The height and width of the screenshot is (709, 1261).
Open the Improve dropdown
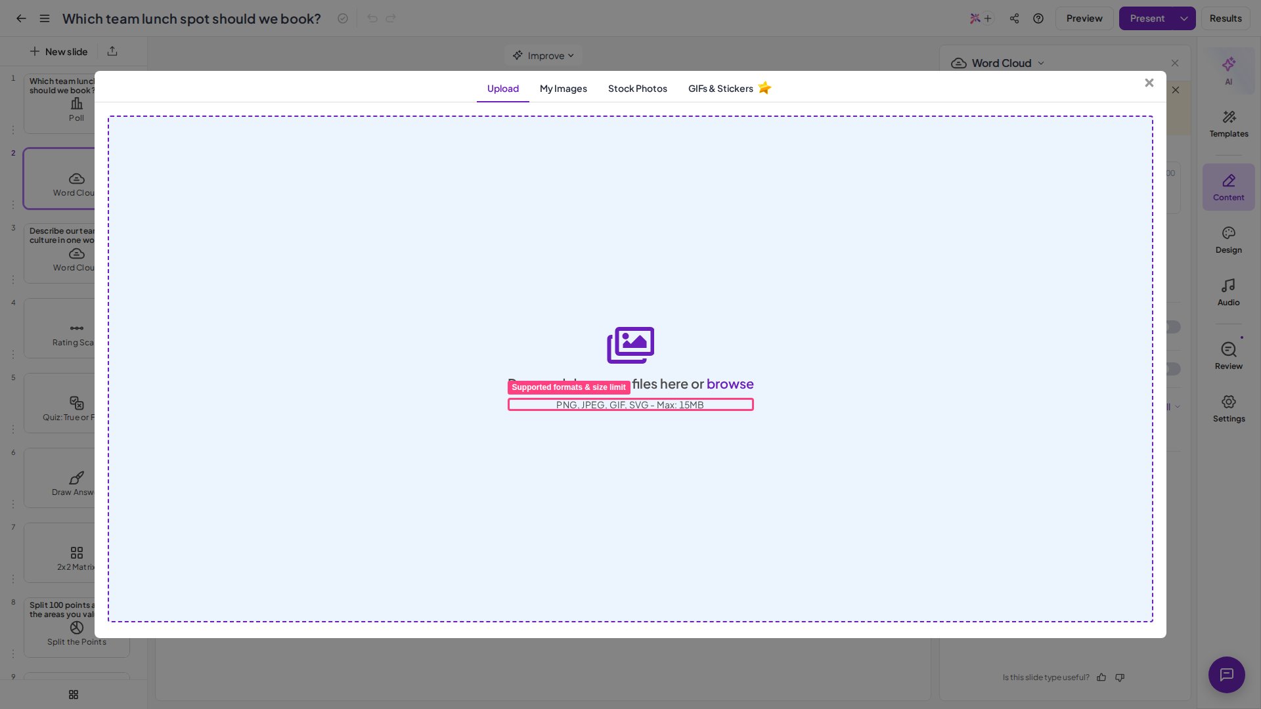point(543,56)
